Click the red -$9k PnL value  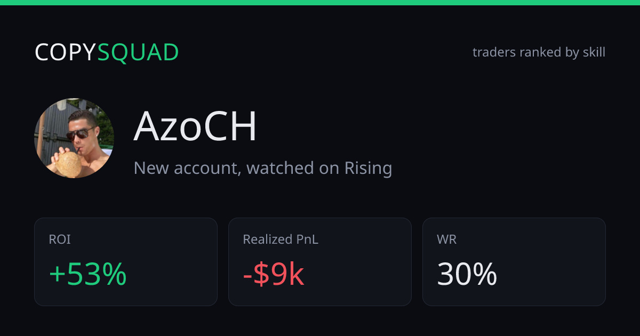coord(273,275)
